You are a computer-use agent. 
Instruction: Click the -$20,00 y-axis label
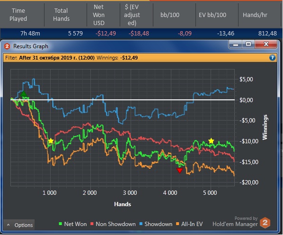[x=248, y=183]
